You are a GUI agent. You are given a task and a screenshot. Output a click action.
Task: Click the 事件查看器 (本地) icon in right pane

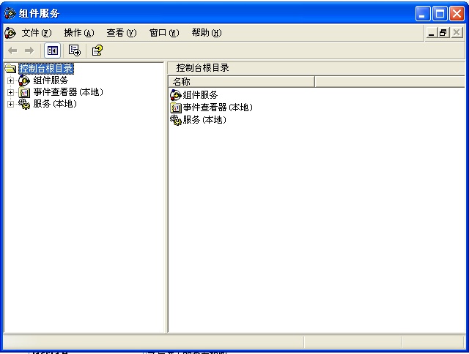176,108
